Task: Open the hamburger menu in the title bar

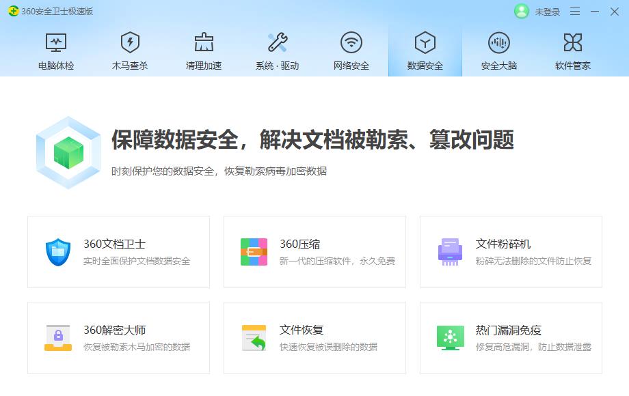Action: click(576, 11)
